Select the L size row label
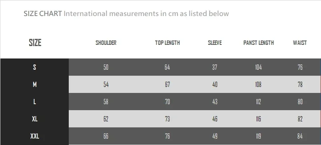The height and width of the screenshot is (145, 321). tap(35, 101)
